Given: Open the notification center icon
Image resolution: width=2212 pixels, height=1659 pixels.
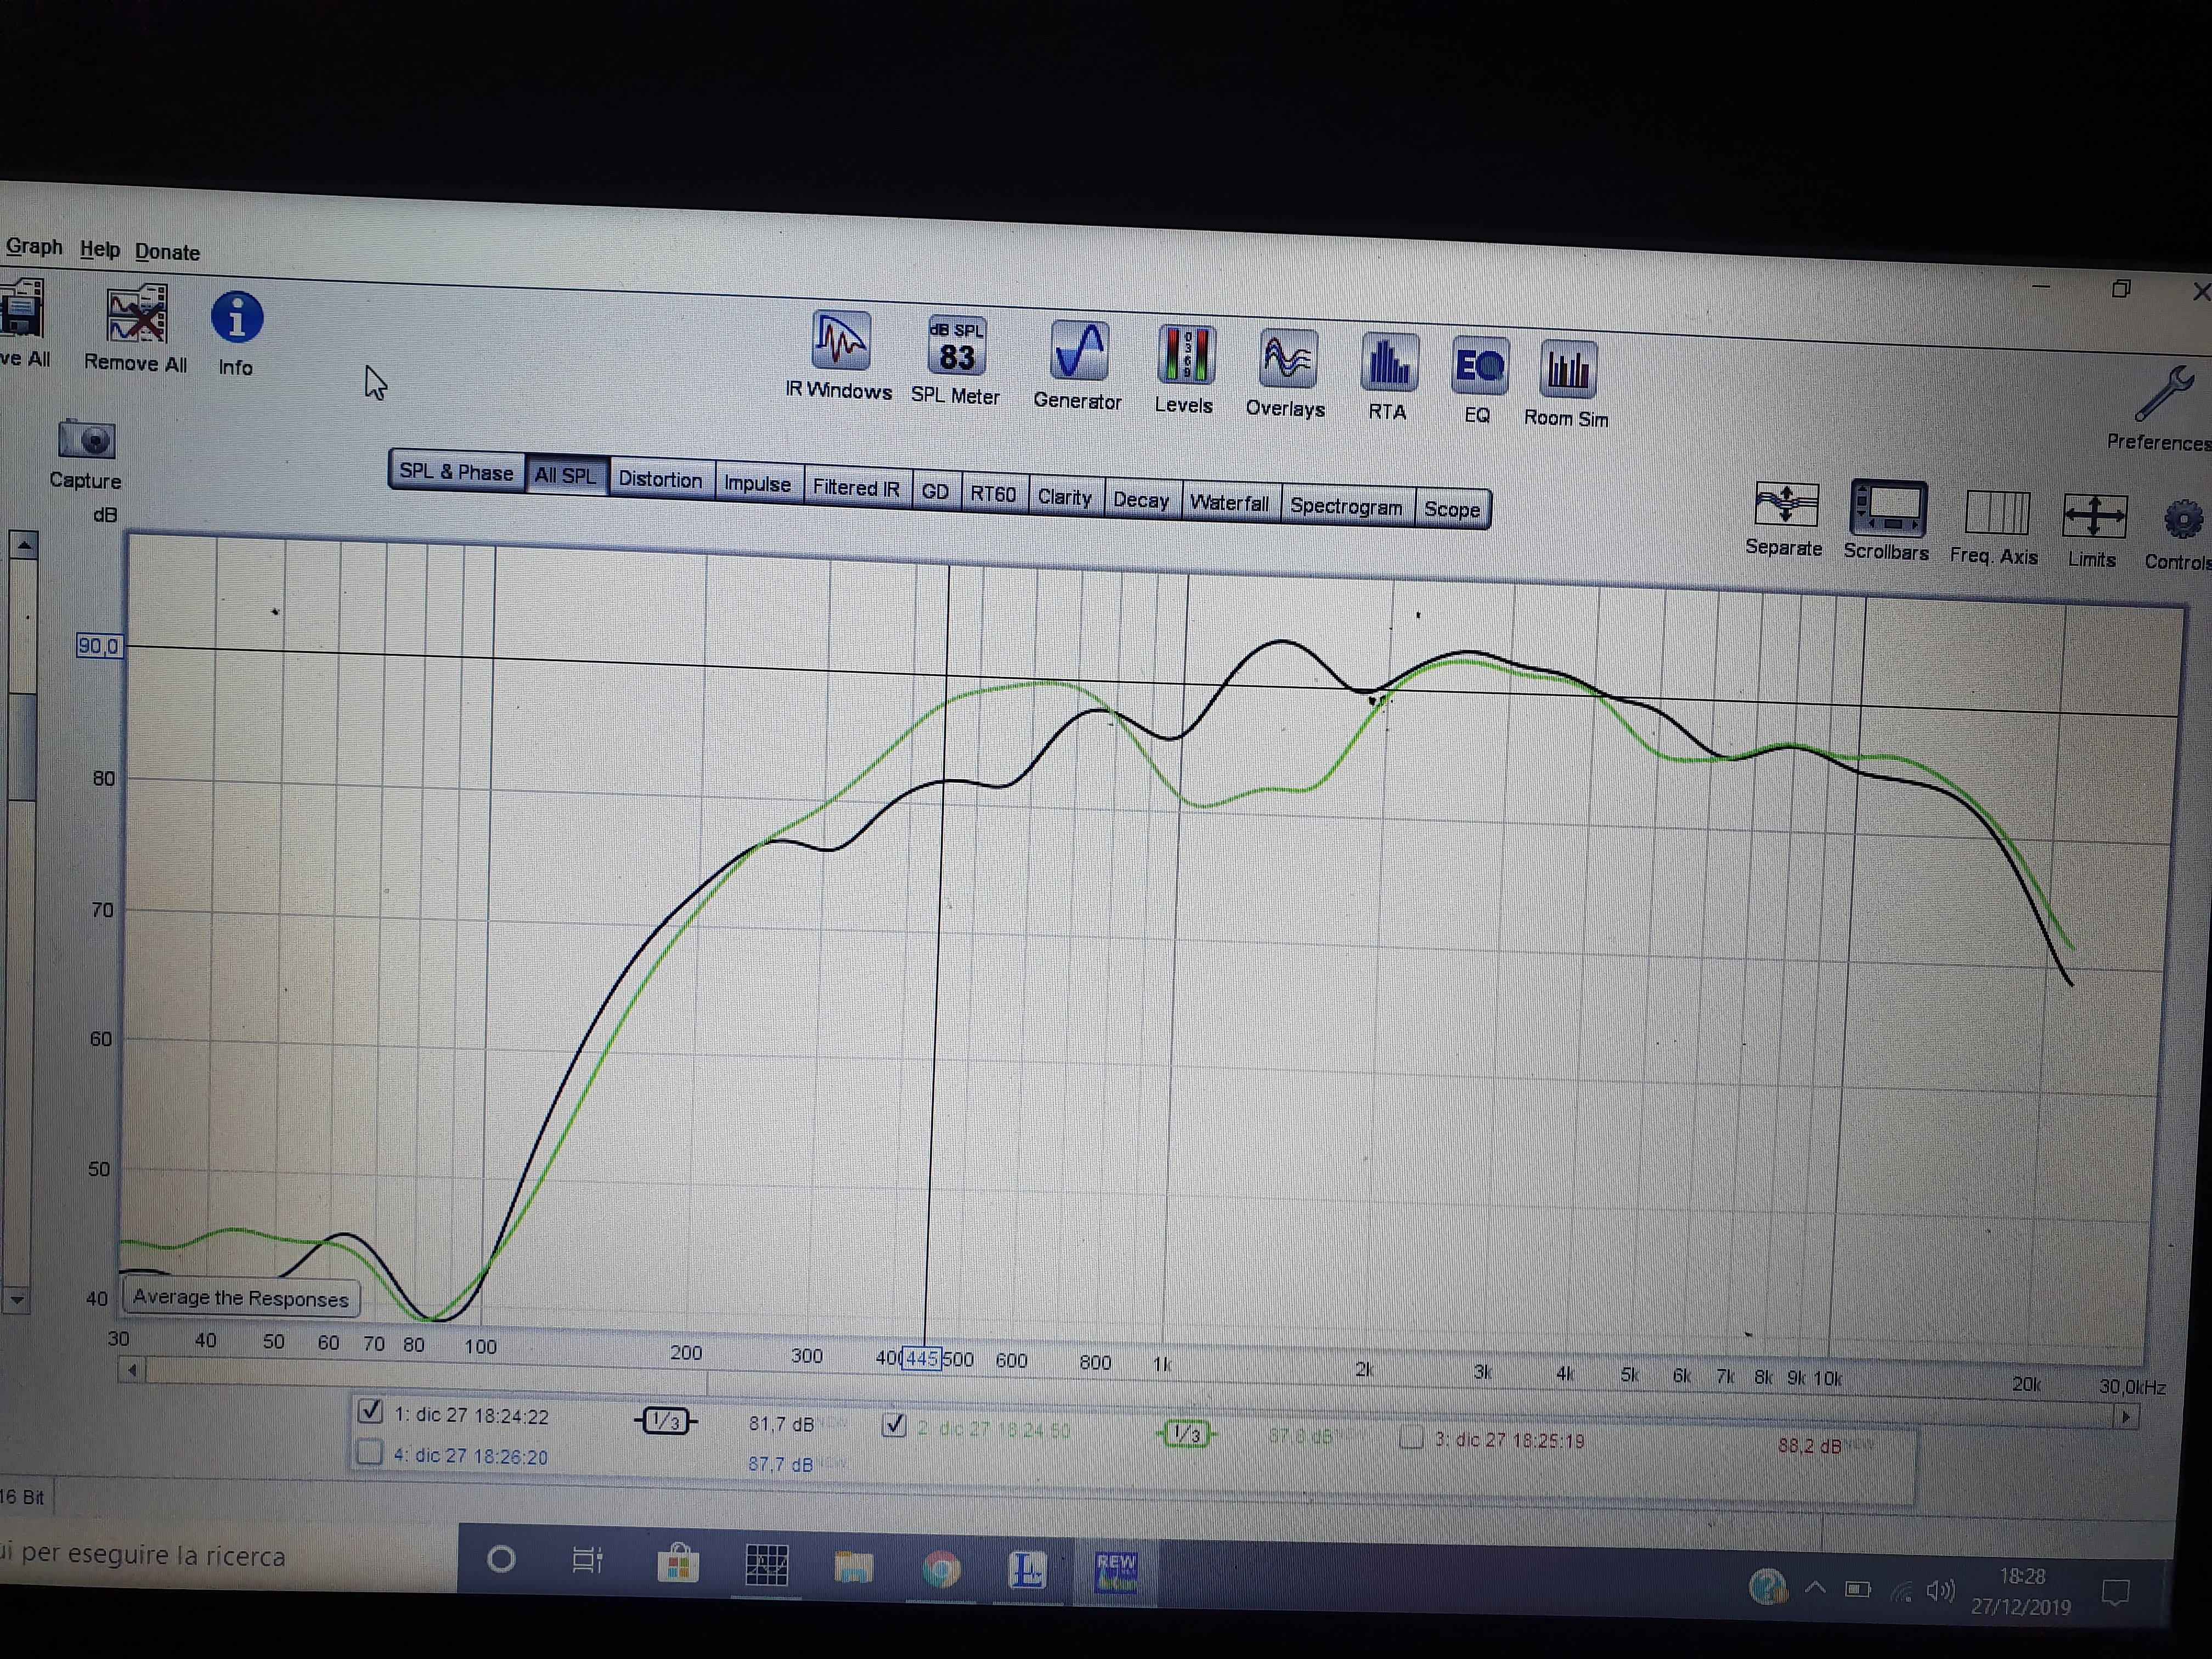Looking at the screenshot, I should tap(2116, 1591).
